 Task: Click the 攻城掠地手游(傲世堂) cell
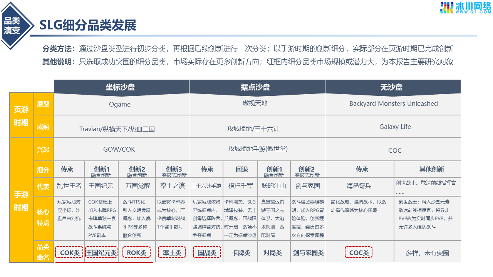[258, 149]
